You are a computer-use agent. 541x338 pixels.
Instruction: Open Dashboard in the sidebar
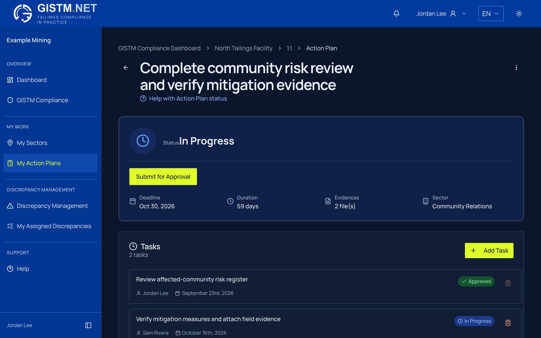(x=50, y=80)
